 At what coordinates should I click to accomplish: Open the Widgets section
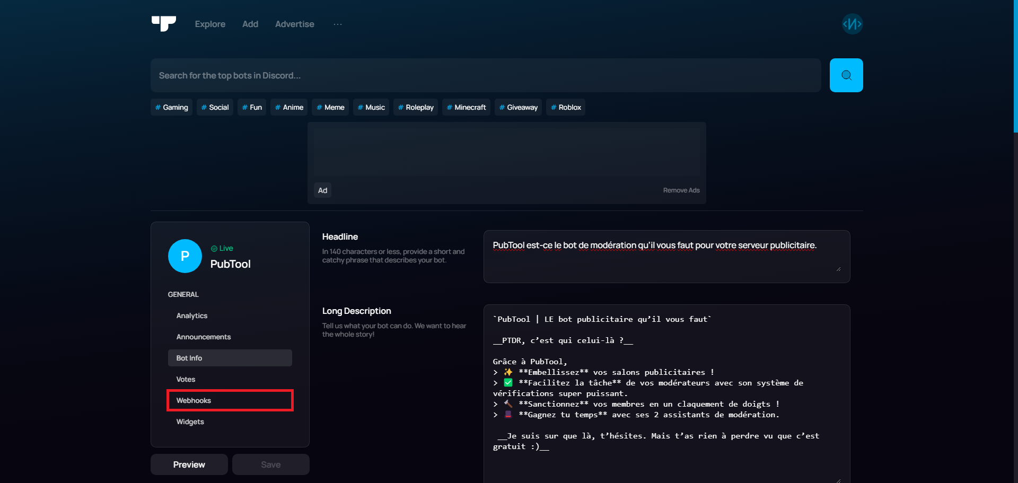point(190,421)
